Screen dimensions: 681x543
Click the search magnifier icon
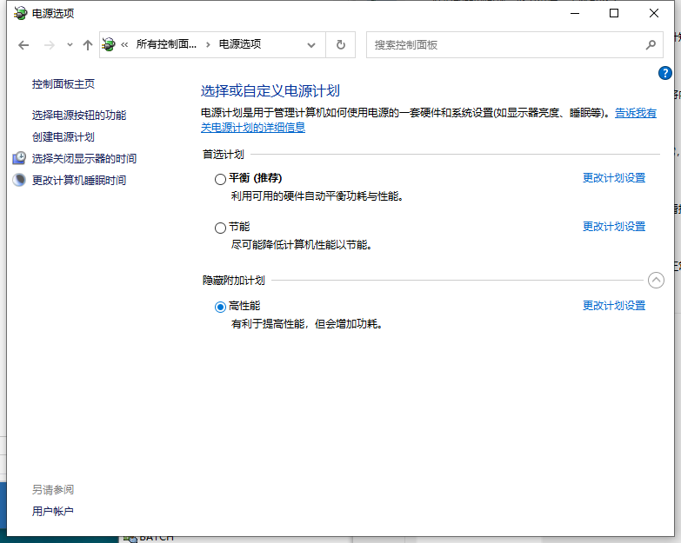pos(651,44)
